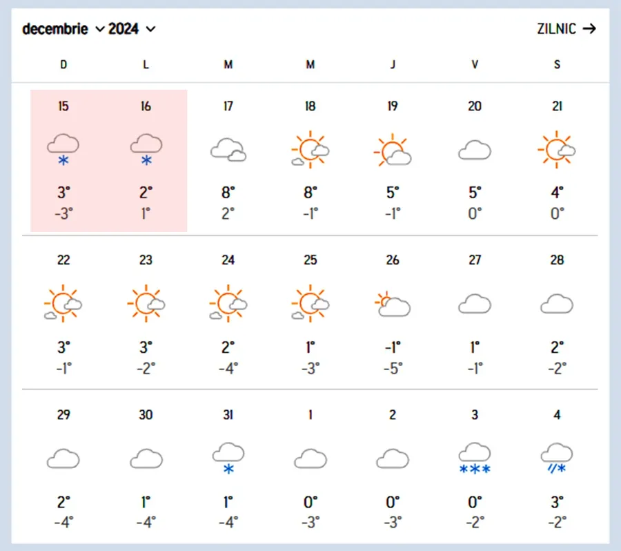This screenshot has width=621, height=551.
Task: Select day 21 high temperature 4°
Action: pos(557,192)
